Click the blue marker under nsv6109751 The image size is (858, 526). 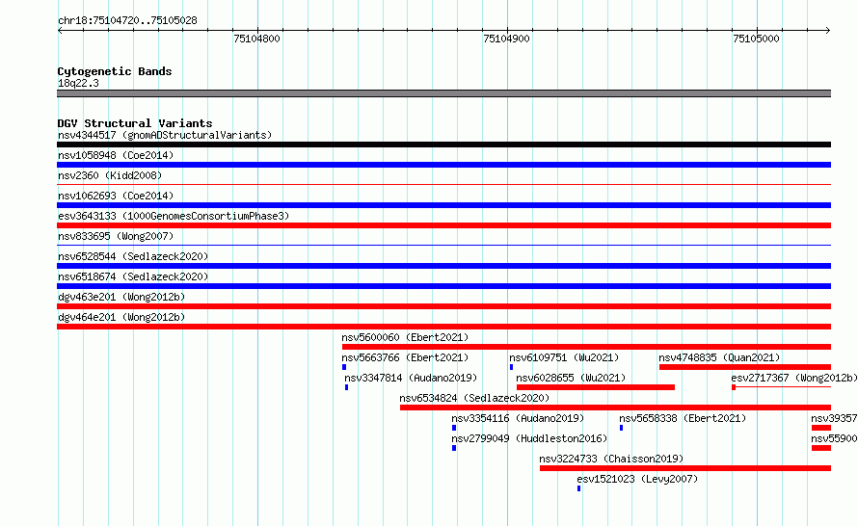coord(512,367)
